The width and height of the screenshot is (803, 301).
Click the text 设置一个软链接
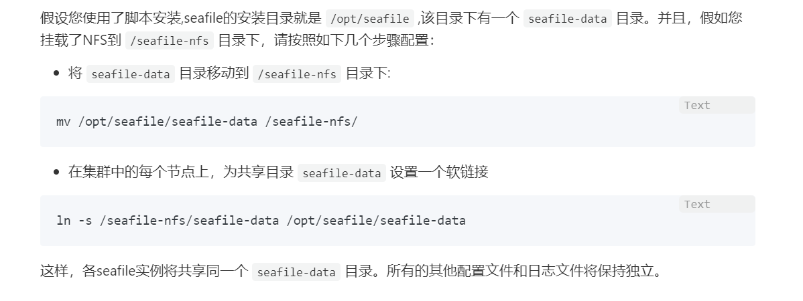coord(439,172)
